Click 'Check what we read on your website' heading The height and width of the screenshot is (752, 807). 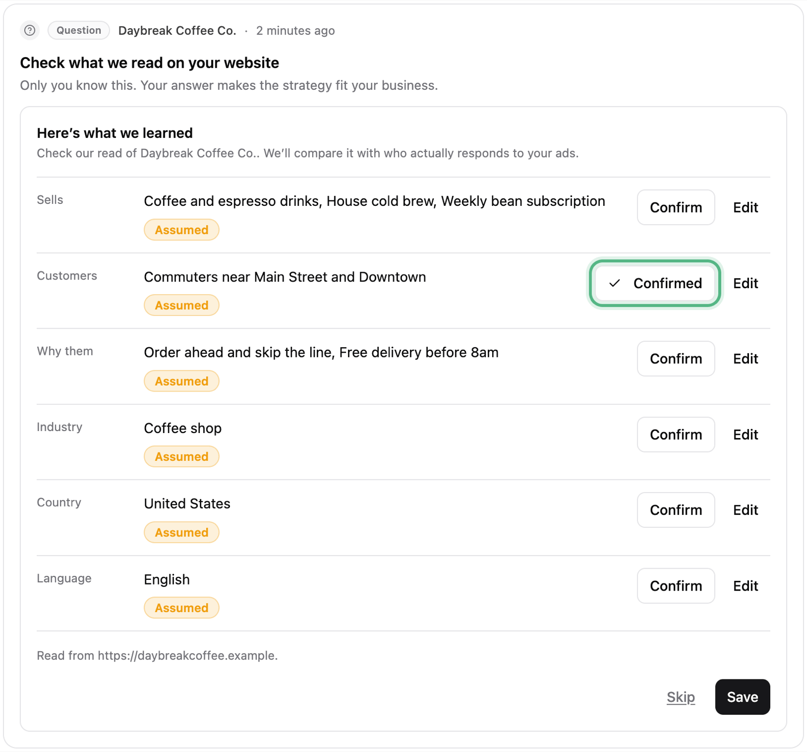coord(149,63)
